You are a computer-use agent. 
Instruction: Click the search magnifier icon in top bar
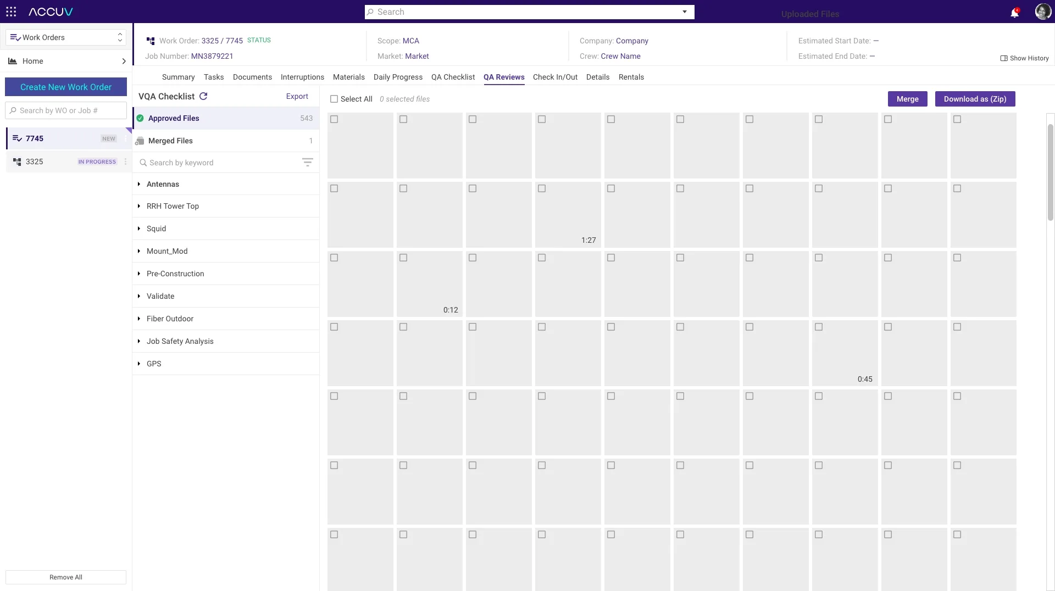pyautogui.click(x=370, y=12)
